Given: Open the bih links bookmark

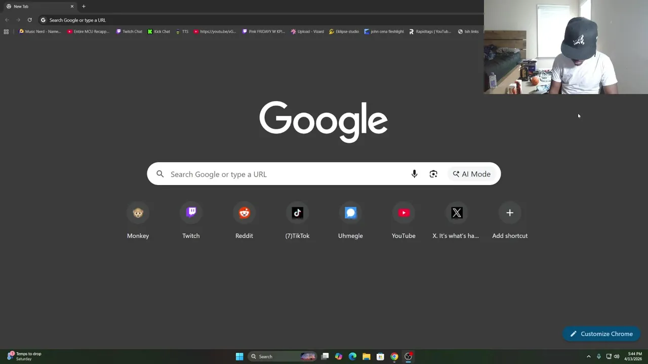Looking at the screenshot, I should click(468, 31).
